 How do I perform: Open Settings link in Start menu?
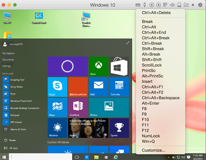(x=6, y=66)
